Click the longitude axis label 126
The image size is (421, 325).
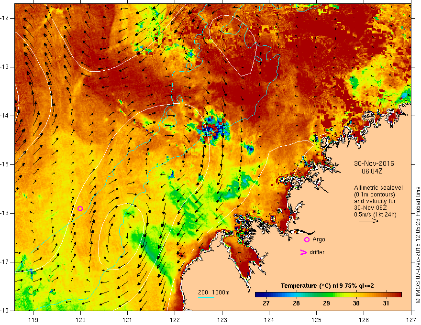[364, 320]
